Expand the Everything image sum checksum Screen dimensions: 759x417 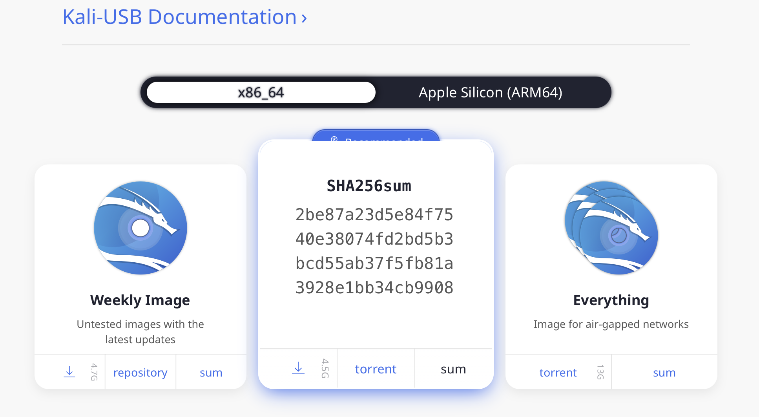pos(664,372)
